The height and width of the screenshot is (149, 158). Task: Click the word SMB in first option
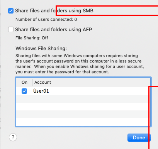click(88, 11)
